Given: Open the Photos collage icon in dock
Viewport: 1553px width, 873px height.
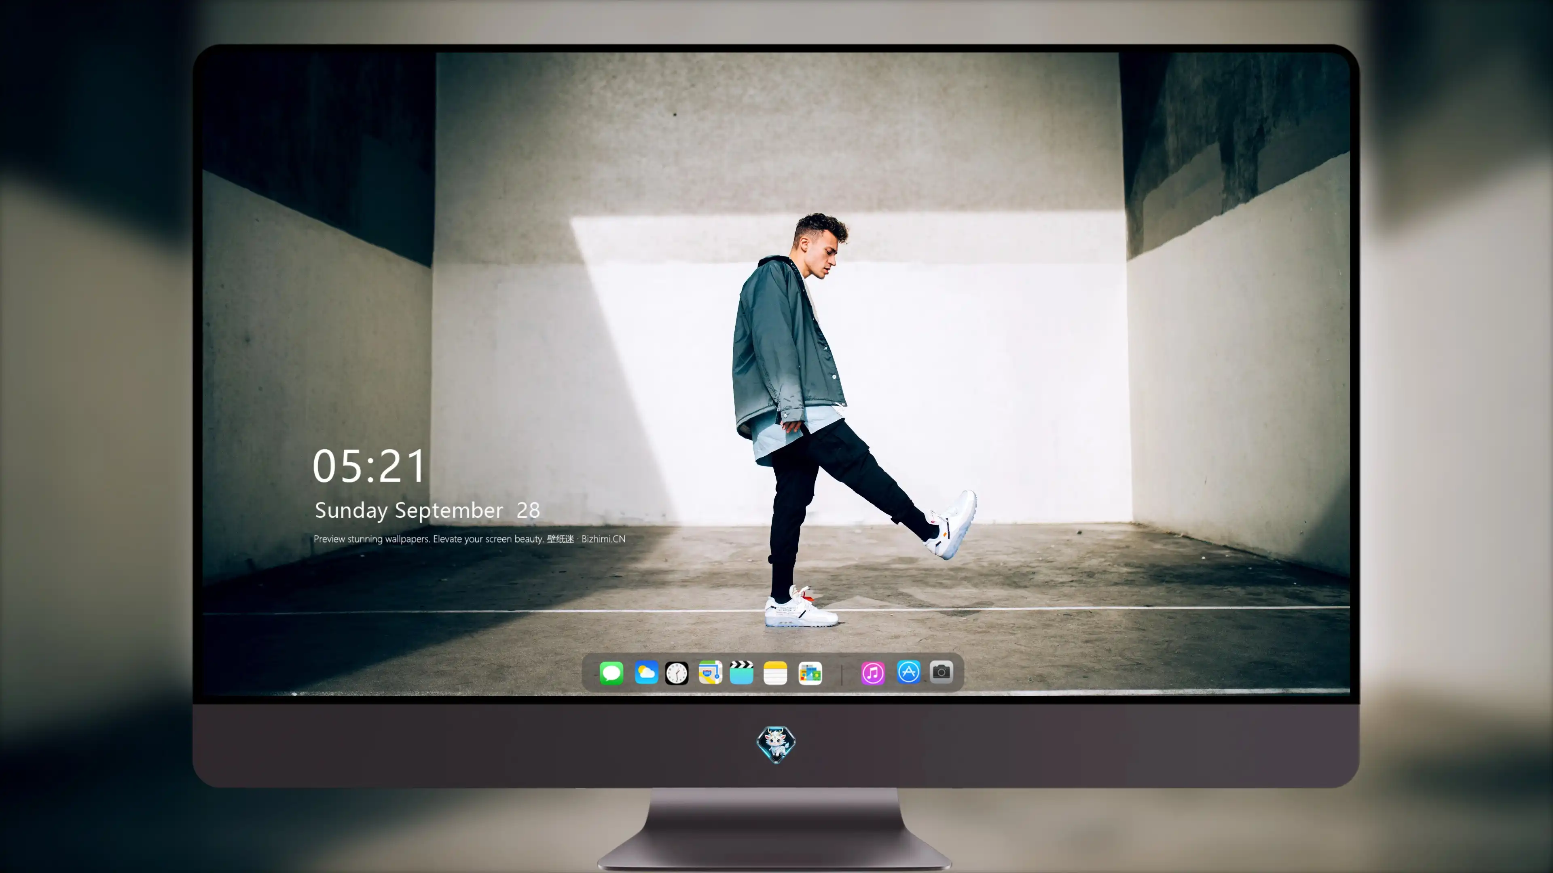Looking at the screenshot, I should tap(810, 673).
